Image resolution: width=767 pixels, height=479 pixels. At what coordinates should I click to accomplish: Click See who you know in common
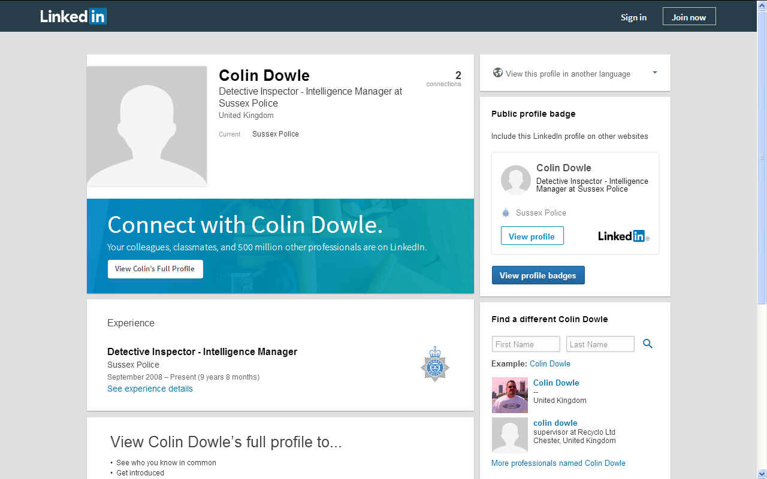coord(166,462)
